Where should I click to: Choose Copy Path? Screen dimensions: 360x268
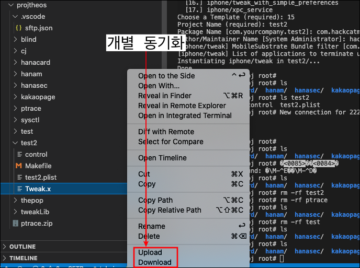(x=188, y=200)
